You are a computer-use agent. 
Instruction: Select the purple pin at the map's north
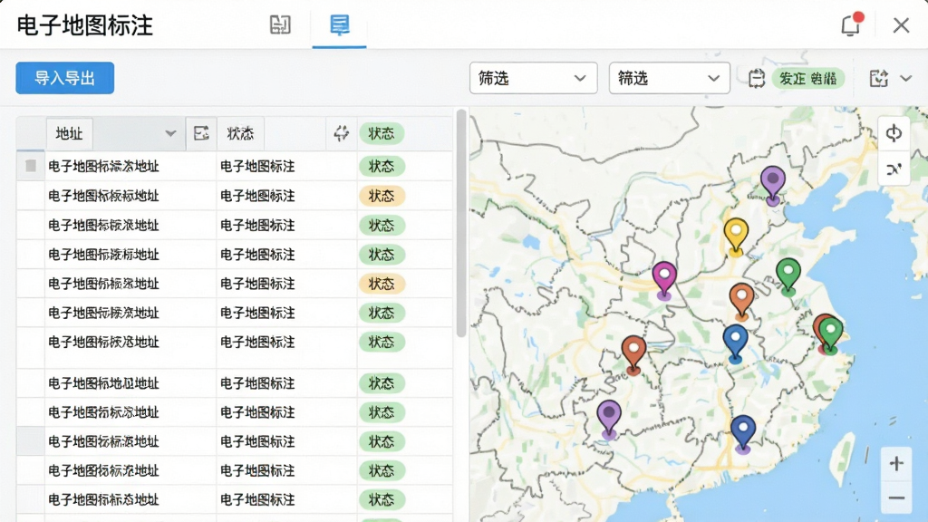[772, 184]
